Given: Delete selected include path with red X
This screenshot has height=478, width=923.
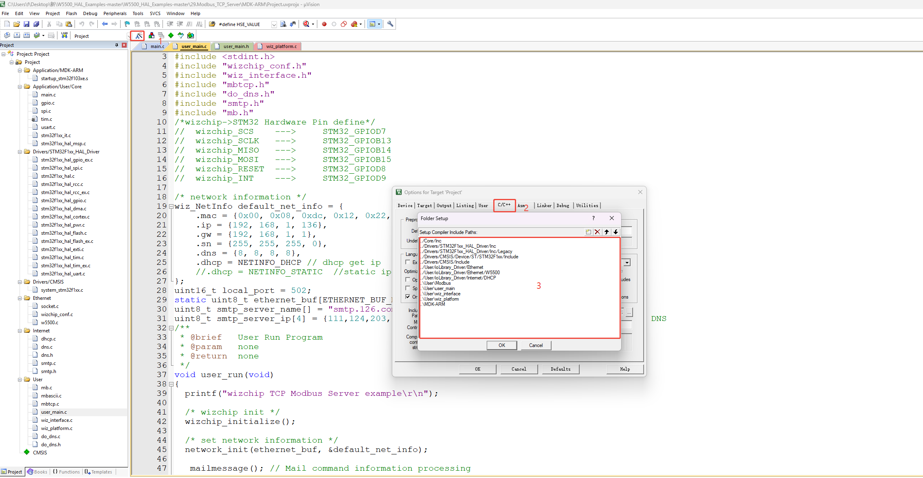Looking at the screenshot, I should click(x=597, y=232).
